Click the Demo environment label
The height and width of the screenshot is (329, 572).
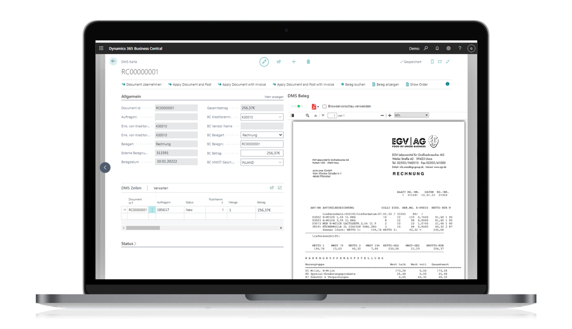coord(414,49)
